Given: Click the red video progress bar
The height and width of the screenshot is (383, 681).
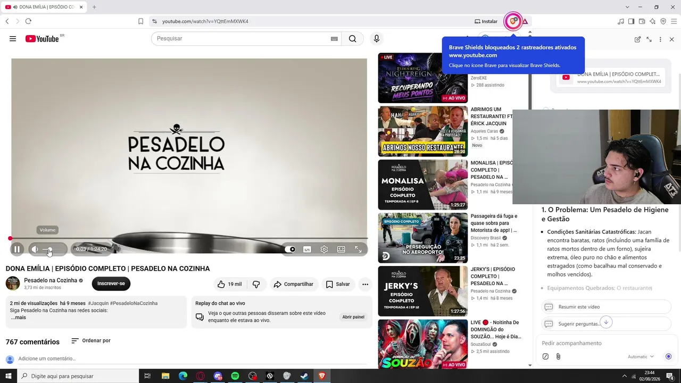Looking at the screenshot, I should pos(189,238).
